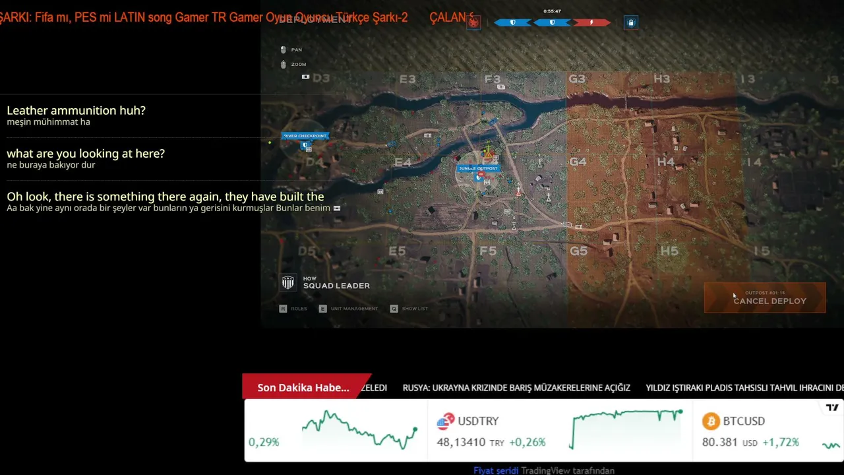The width and height of the screenshot is (844, 475).
Task: Click the subtitle 'Leather ammunition huh?'
Action: point(76,111)
